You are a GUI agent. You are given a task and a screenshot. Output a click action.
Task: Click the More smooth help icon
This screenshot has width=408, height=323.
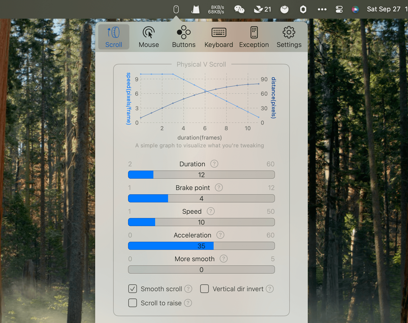tap(223, 259)
